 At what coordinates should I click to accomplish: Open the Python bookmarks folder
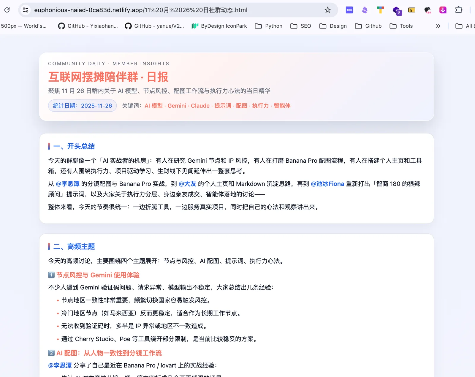[269, 26]
